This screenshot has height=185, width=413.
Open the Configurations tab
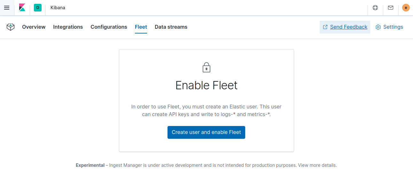109,27
